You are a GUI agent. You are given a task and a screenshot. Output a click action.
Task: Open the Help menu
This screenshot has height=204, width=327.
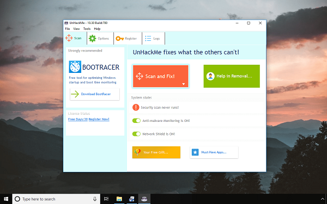coord(97,29)
